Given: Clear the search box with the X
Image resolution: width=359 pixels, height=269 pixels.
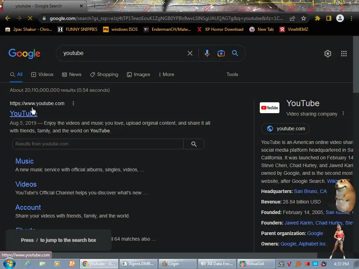Looking at the screenshot, I should (x=190, y=53).
